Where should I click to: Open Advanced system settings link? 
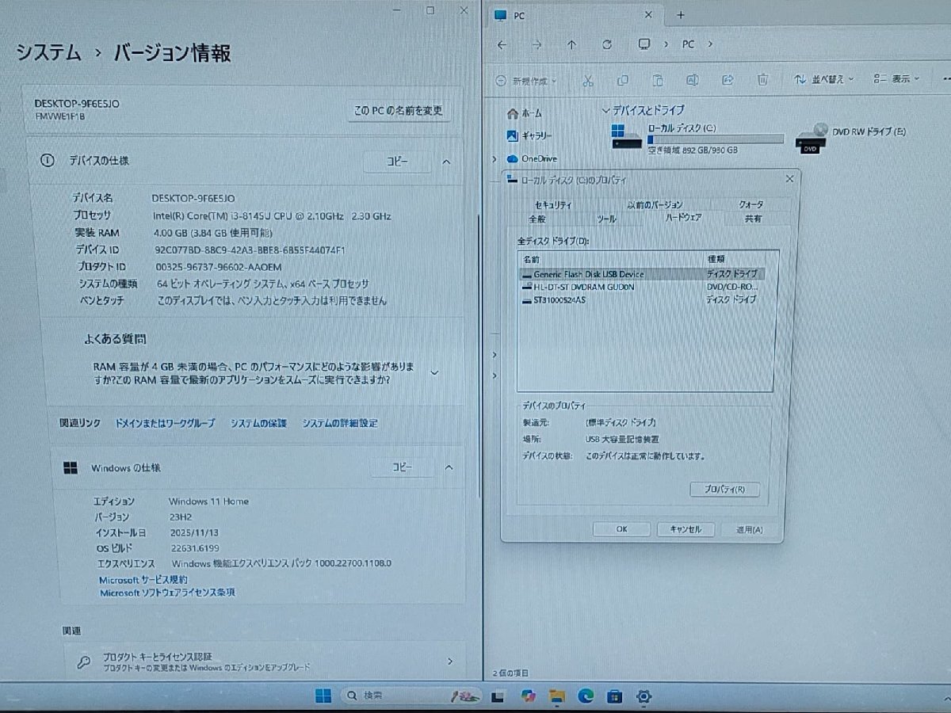(340, 424)
